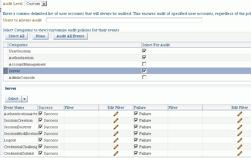Enable audit for AccountManagement category
Viewport: 251px width, 158px height.
[144, 64]
